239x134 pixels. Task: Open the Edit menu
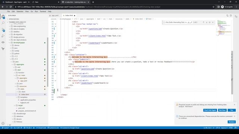coord(13,12)
